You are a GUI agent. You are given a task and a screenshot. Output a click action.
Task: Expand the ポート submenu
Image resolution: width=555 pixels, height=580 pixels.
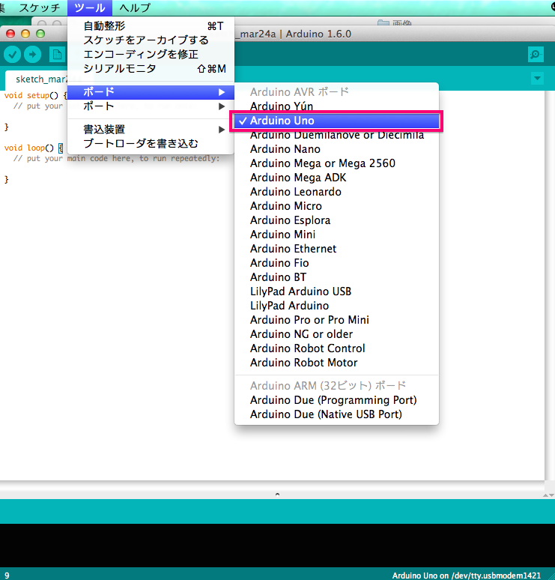tap(151, 106)
